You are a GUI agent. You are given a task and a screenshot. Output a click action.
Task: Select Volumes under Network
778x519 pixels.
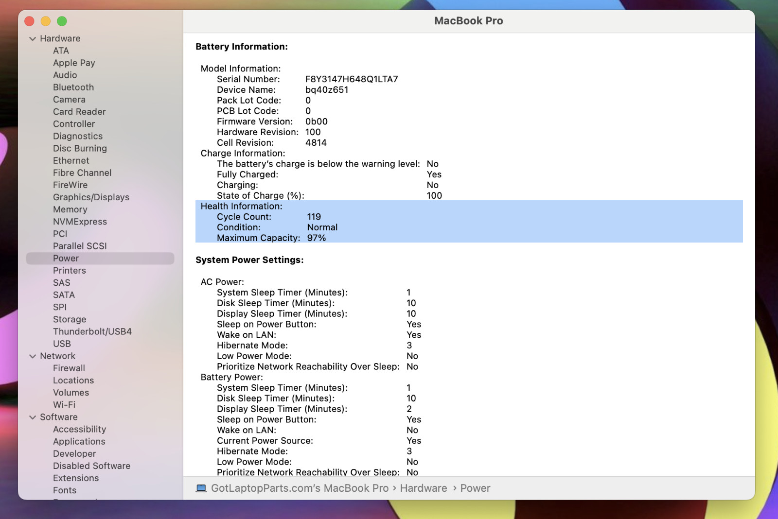(x=71, y=393)
